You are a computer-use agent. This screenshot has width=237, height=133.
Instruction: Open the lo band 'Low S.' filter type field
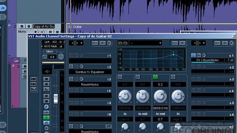coord(125,119)
